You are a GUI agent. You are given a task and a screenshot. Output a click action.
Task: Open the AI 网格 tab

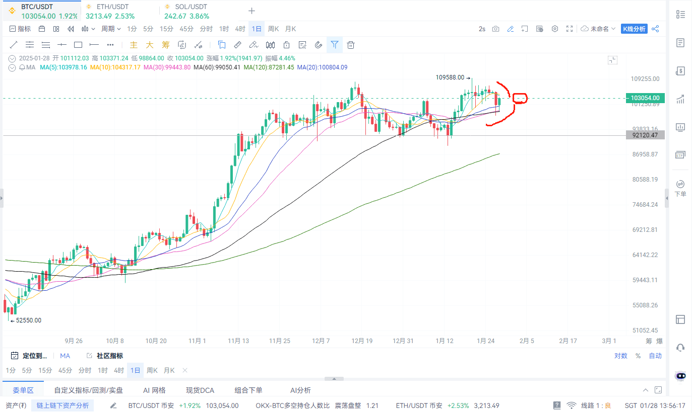154,390
